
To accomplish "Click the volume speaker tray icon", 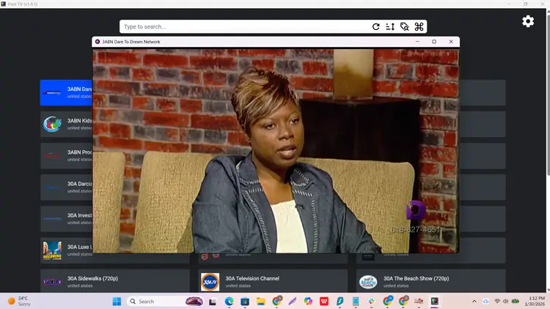I will coord(505,301).
